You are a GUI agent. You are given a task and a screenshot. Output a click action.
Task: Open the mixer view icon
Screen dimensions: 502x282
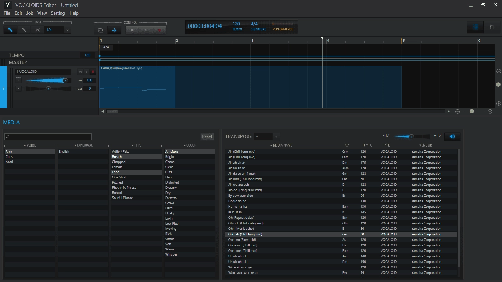pos(492,27)
